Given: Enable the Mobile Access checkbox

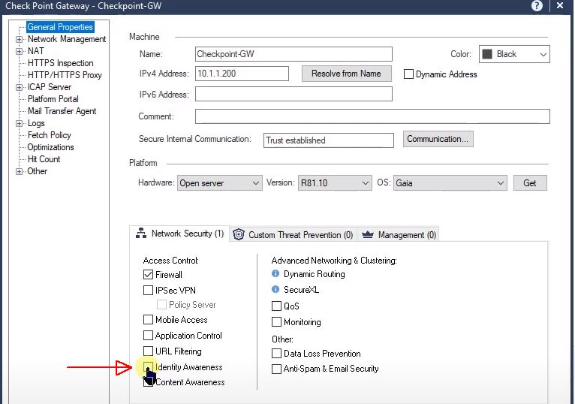Looking at the screenshot, I should 148,320.
